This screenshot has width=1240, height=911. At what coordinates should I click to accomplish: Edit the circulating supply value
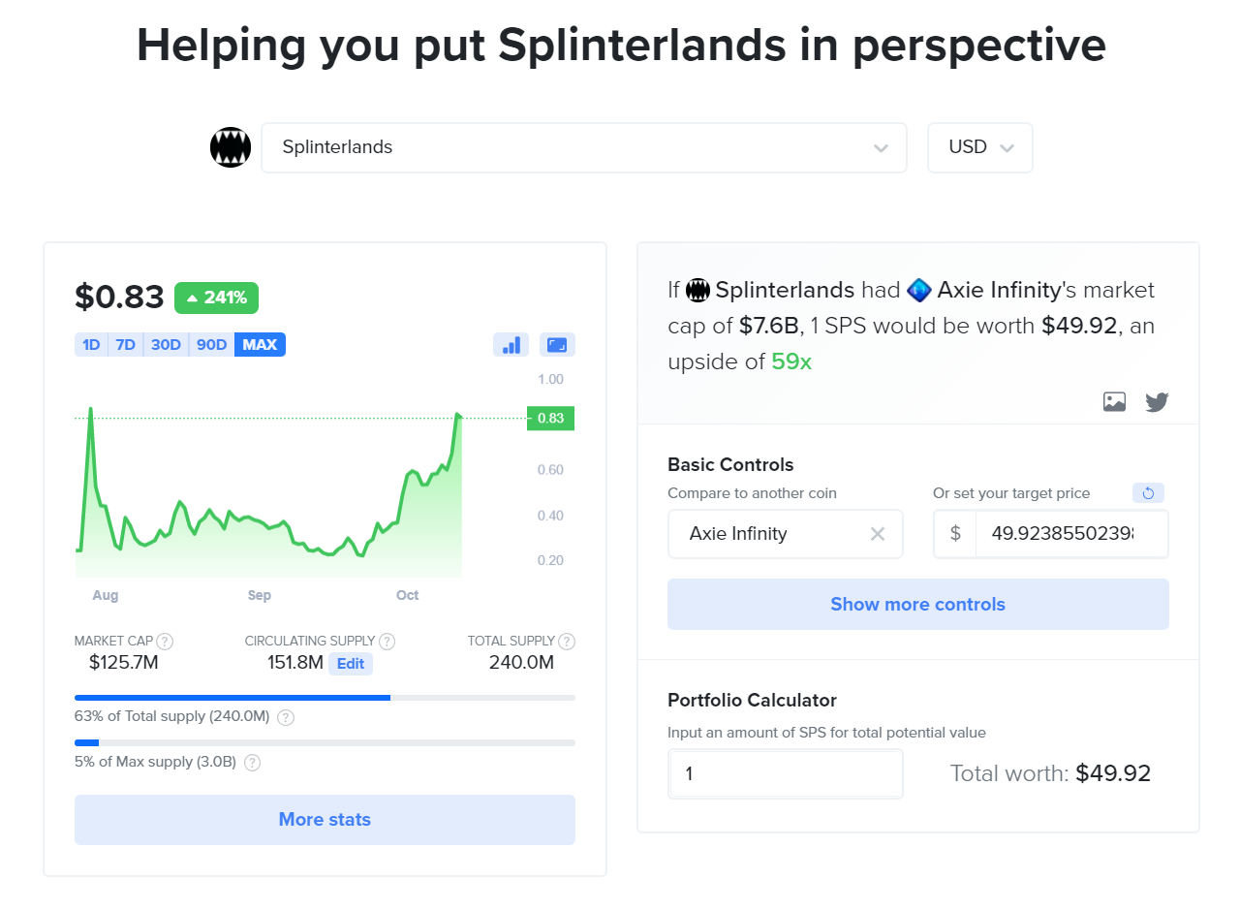(351, 664)
